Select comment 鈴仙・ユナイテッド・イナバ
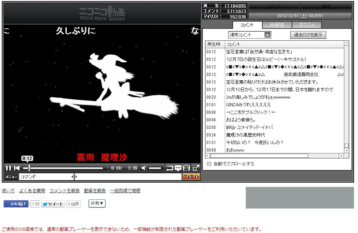This screenshot has height=233, width=358. coord(275,127)
